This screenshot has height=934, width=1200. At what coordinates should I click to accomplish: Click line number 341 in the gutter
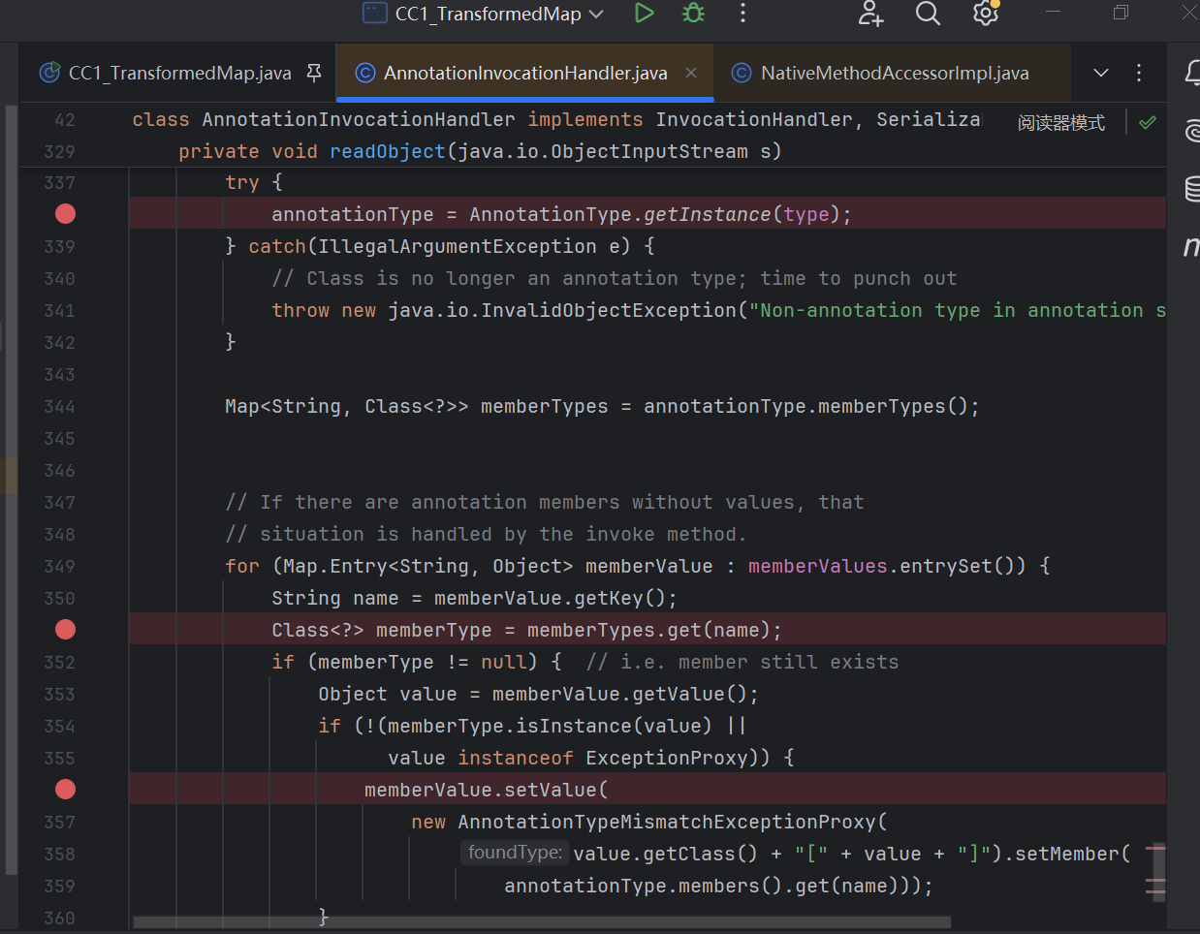59,311
